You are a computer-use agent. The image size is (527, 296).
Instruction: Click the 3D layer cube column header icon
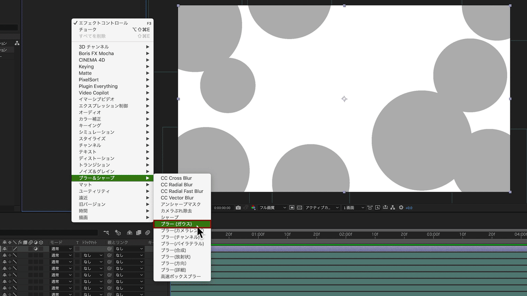point(41,242)
